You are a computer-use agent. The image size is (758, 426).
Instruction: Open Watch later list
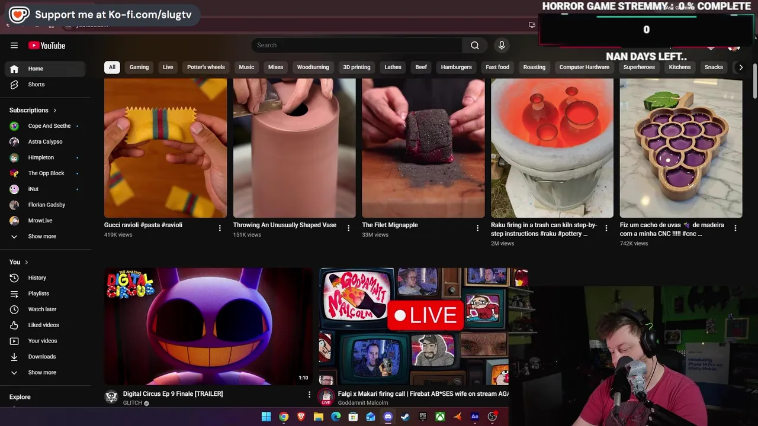pos(45,309)
